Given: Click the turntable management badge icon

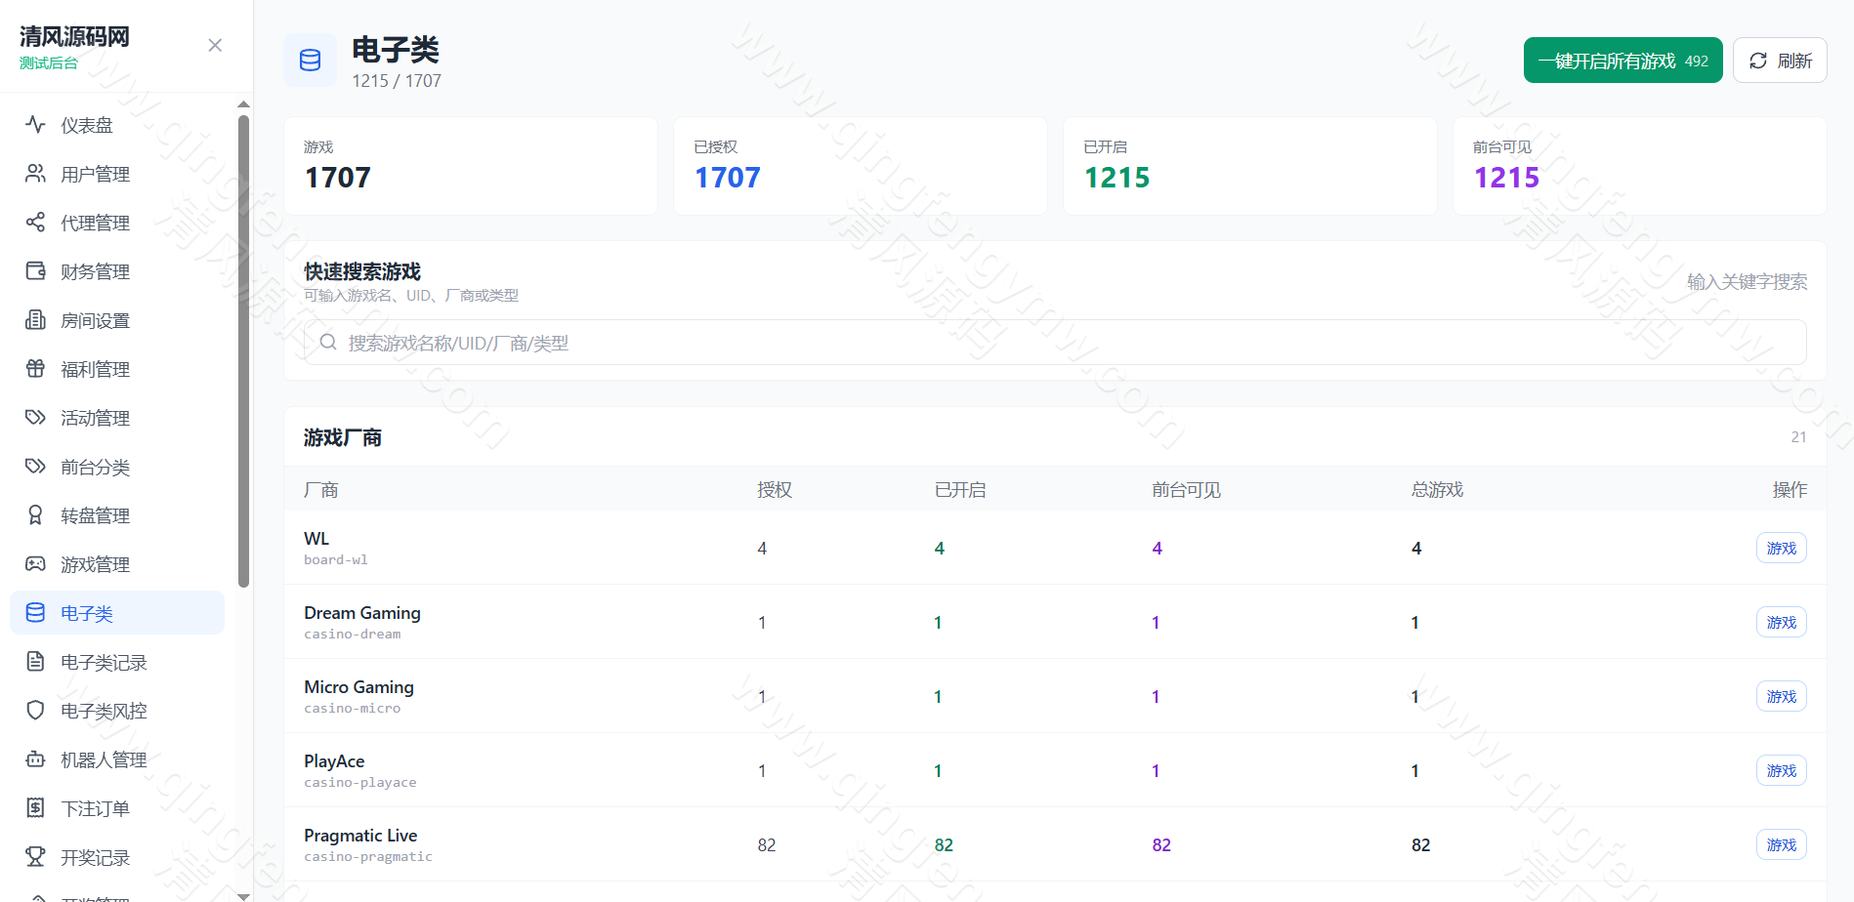Looking at the screenshot, I should click(x=35, y=515).
